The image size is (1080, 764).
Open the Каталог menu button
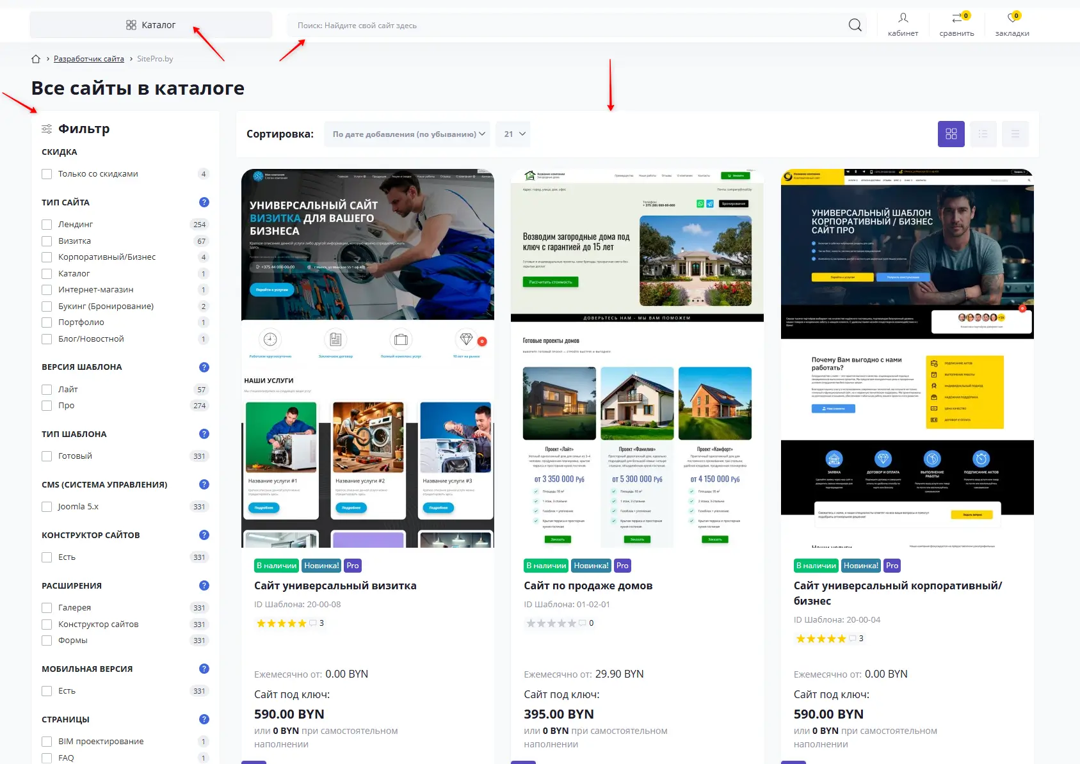pos(151,25)
